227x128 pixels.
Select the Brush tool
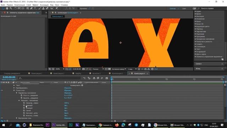tap(39, 9)
